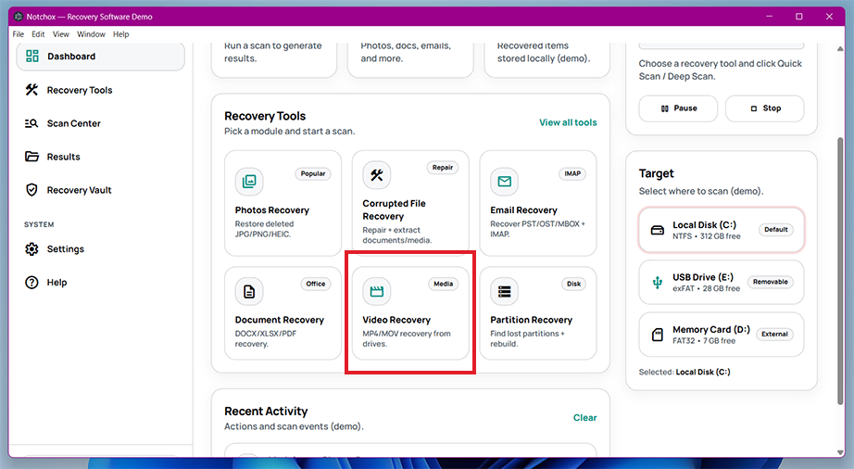Click the External badge on Memory Card
Viewport: 854px width, 469px height.
click(x=775, y=335)
